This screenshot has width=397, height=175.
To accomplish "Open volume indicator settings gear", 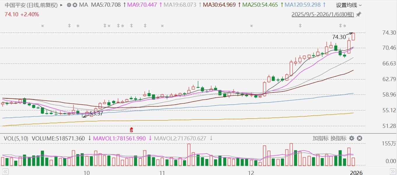I will coord(352,138).
